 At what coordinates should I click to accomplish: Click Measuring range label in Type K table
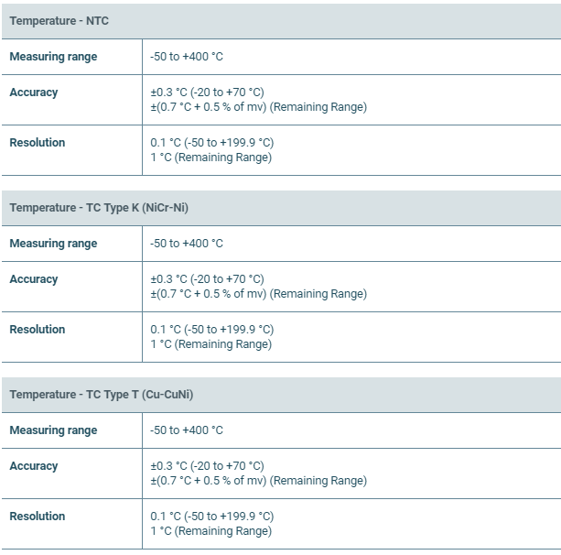[53, 244]
